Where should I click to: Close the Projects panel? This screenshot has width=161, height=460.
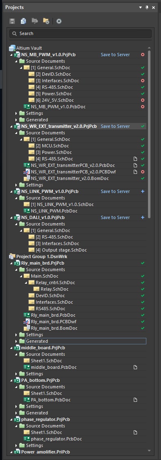click(153, 7)
